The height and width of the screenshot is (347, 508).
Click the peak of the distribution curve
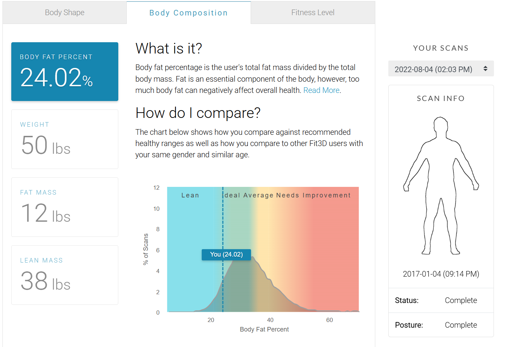pyautogui.click(x=253, y=258)
